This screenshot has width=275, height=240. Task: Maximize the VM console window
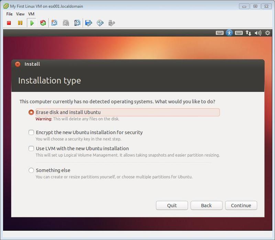click(x=255, y=6)
